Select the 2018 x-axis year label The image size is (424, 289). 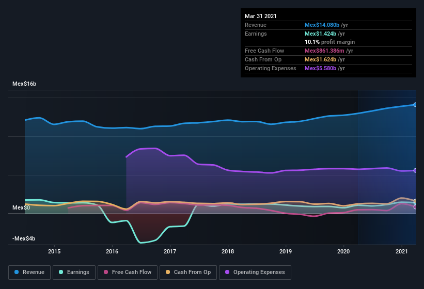click(228, 251)
